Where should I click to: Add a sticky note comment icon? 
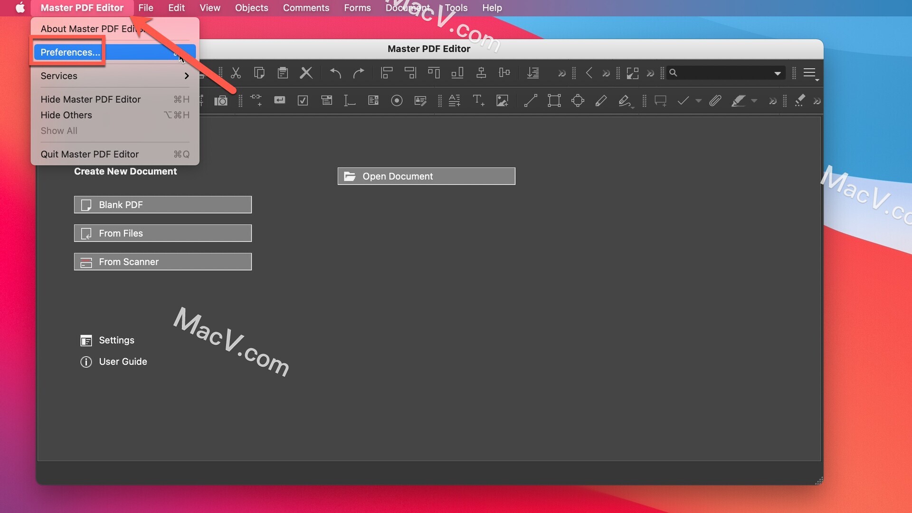click(x=661, y=101)
